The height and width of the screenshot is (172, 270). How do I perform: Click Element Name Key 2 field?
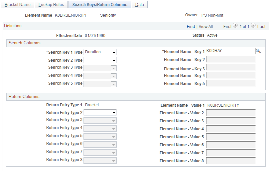pyautogui.click(x=230, y=59)
